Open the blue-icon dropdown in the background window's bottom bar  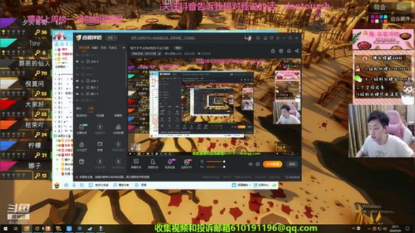click(x=242, y=185)
